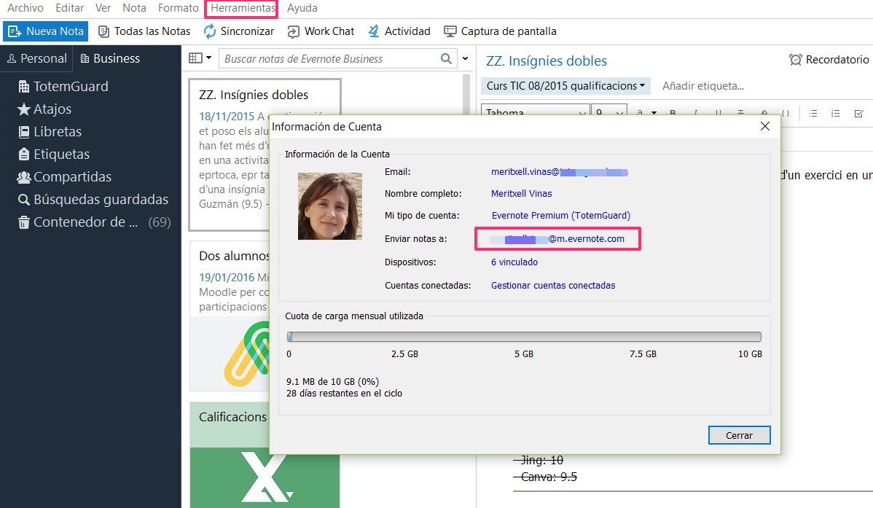
Task: Toggle italic formatting
Action: [x=695, y=112]
